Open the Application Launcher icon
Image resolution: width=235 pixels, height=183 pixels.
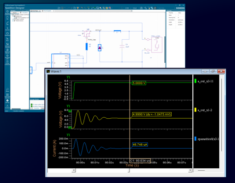[x=7, y=96]
